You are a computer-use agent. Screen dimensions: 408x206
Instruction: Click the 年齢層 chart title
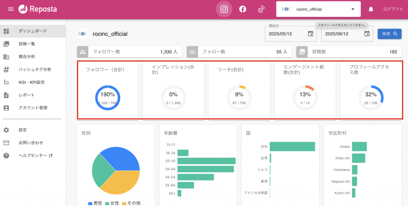(171, 133)
